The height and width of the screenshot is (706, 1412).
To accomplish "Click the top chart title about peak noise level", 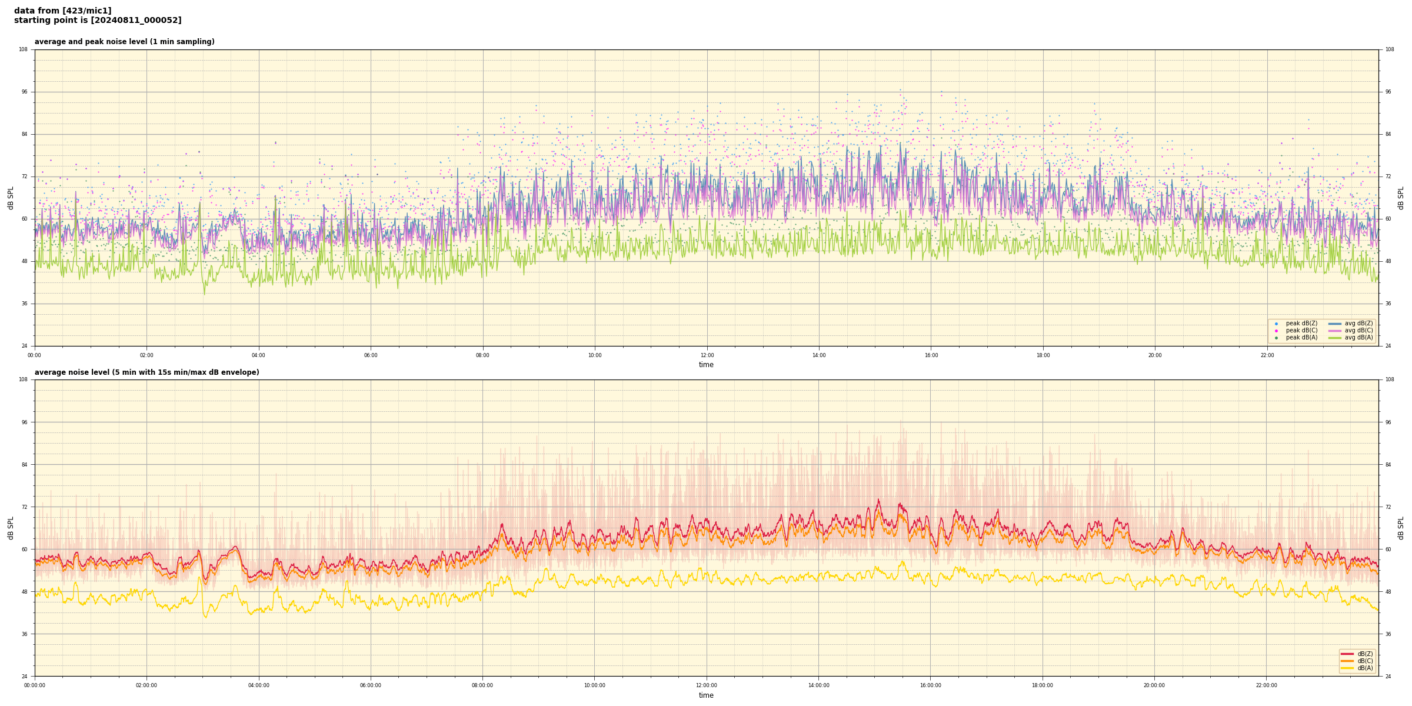I will [124, 42].
